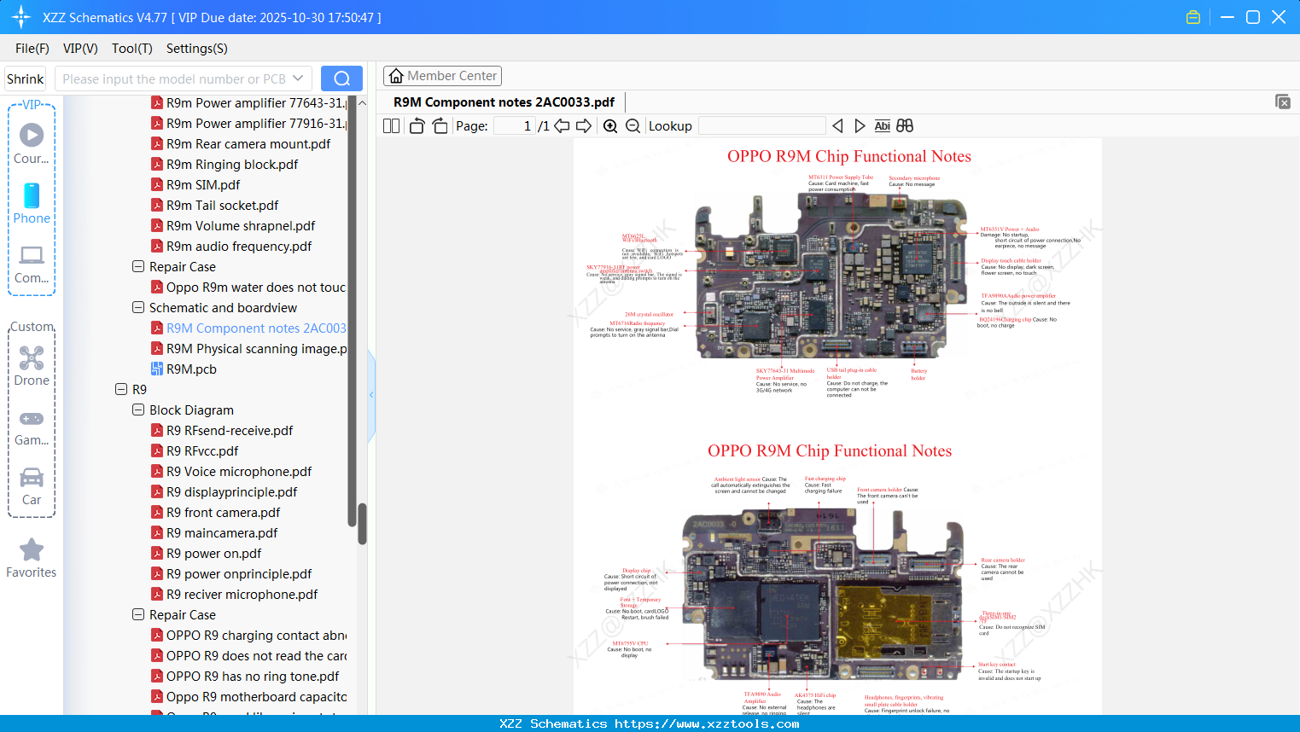The width and height of the screenshot is (1300, 732).
Task: Rotate the PDF page counterclockwise
Action: [416, 125]
